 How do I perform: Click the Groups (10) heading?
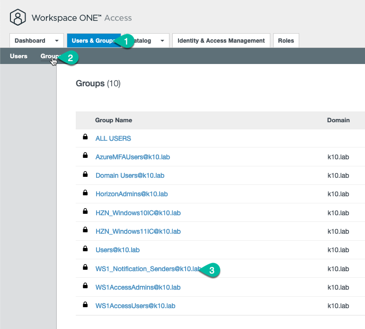98,83
